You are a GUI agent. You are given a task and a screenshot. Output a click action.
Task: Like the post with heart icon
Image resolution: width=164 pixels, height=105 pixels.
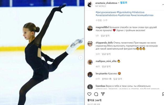coord(89,94)
